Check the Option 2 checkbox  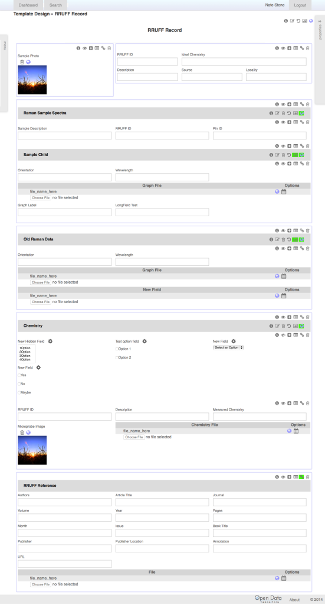[x=117, y=358]
